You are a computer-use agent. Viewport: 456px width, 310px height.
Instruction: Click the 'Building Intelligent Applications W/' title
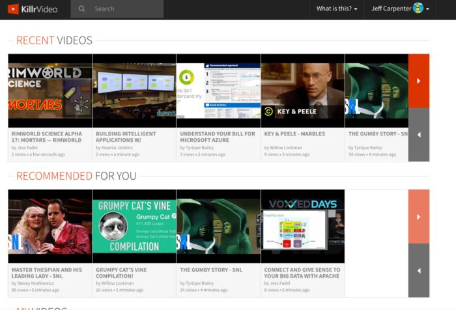tap(126, 137)
